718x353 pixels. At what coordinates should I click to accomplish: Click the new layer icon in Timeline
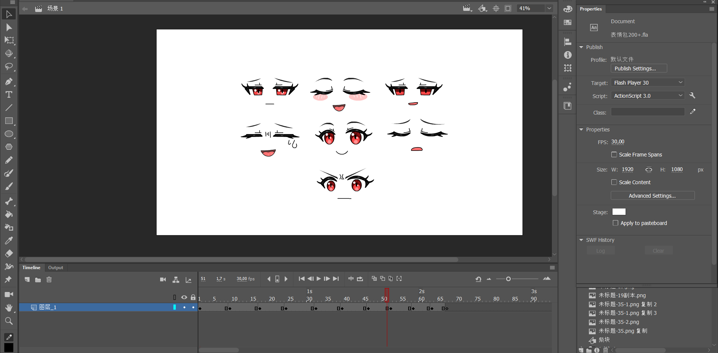point(27,280)
